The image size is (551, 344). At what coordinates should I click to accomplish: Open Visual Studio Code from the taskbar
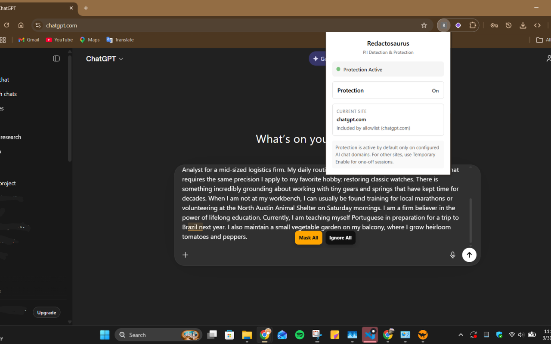point(370,335)
